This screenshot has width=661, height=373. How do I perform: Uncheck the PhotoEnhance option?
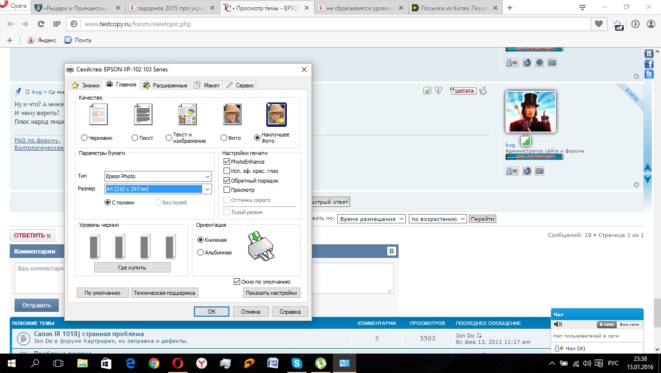click(x=227, y=162)
